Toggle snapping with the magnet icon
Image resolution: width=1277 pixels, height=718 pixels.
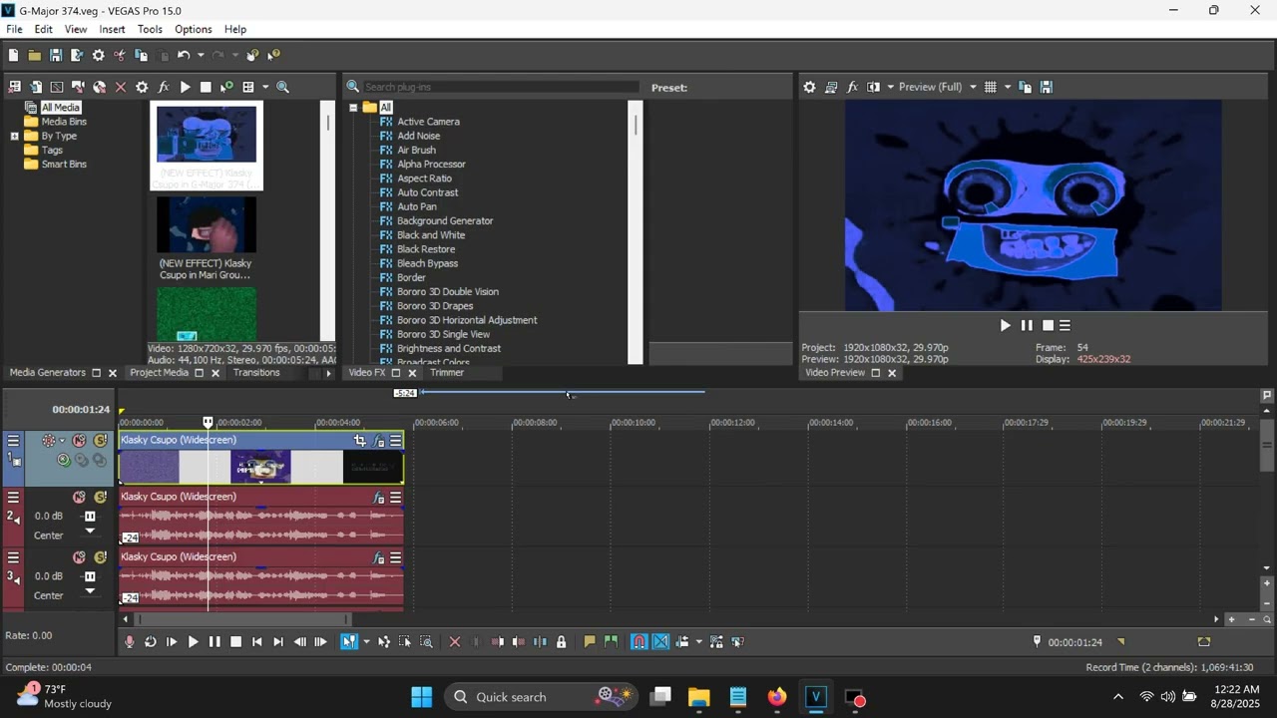coord(638,642)
